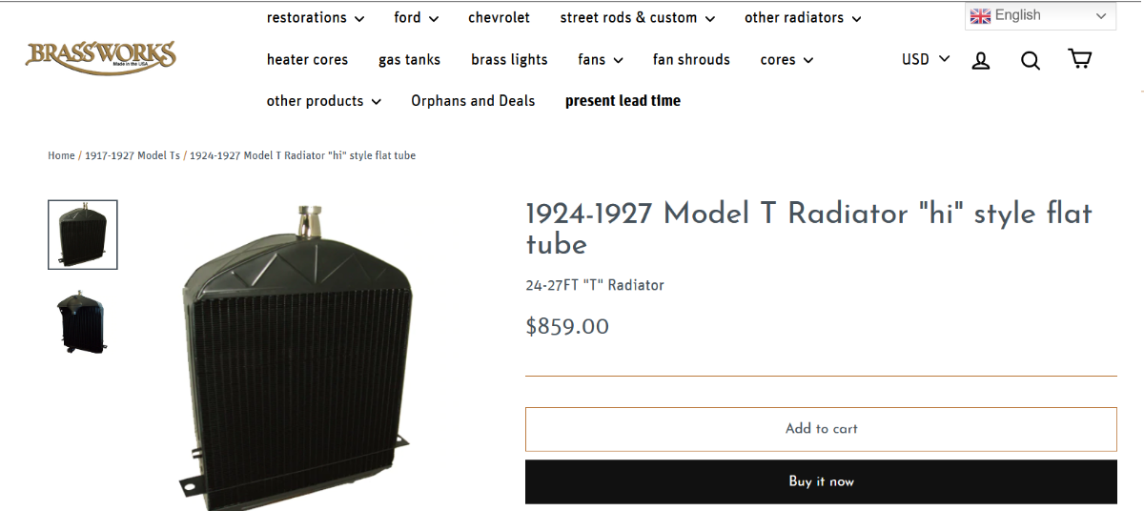Open the account login icon
The height and width of the screenshot is (511, 1144).
(980, 60)
